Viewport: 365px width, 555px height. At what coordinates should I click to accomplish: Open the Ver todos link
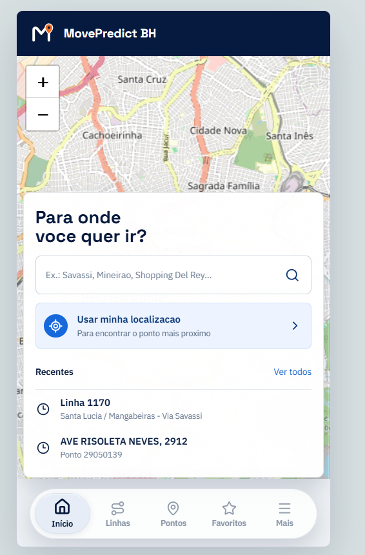tap(293, 372)
